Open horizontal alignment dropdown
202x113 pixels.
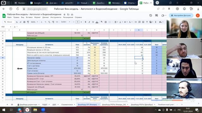pos(116,22)
